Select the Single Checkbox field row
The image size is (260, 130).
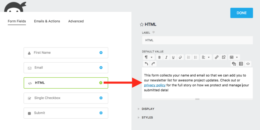tap(66, 98)
